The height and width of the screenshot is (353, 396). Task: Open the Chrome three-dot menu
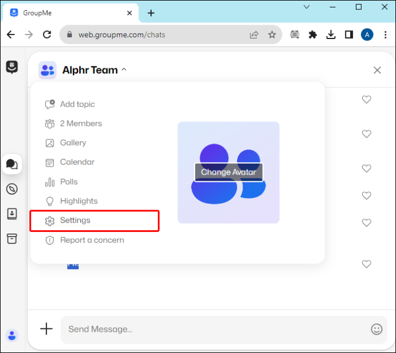[x=386, y=34]
